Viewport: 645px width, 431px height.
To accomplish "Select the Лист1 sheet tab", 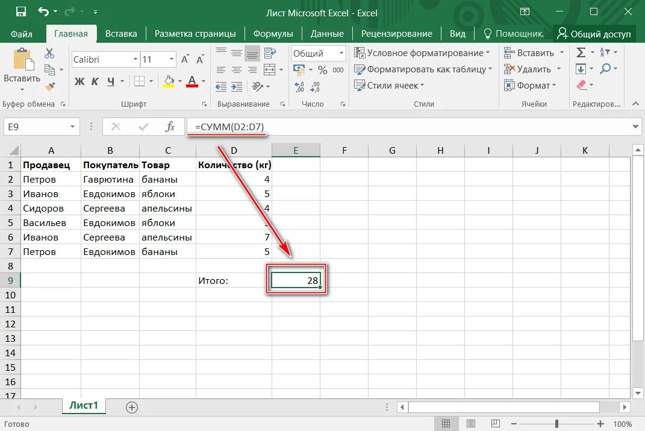I will point(84,406).
